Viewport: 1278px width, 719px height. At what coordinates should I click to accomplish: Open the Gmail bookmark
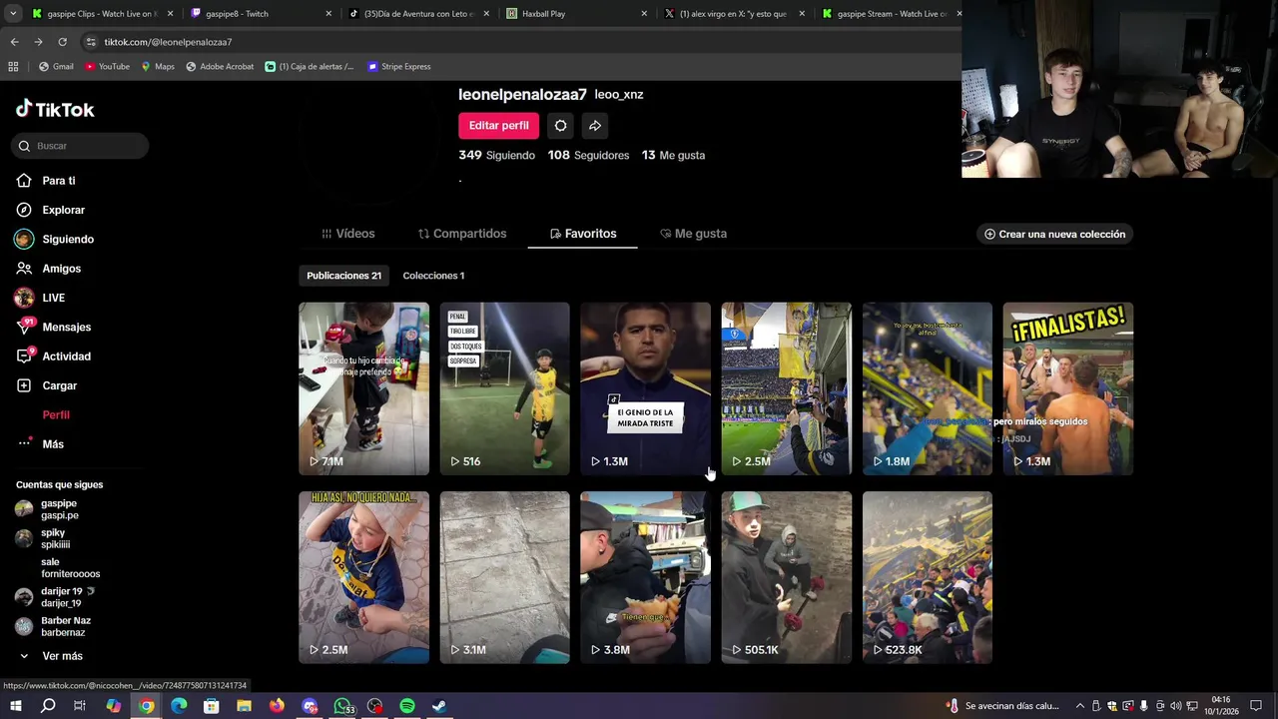(56, 67)
